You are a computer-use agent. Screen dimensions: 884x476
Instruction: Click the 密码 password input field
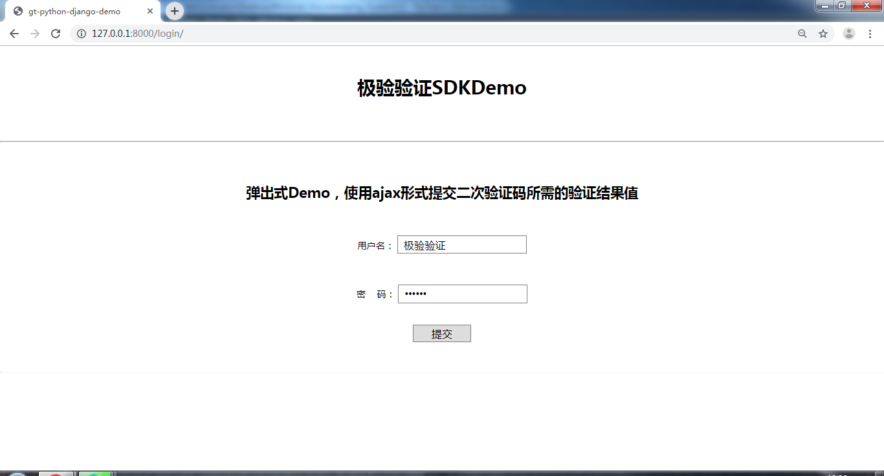click(463, 294)
